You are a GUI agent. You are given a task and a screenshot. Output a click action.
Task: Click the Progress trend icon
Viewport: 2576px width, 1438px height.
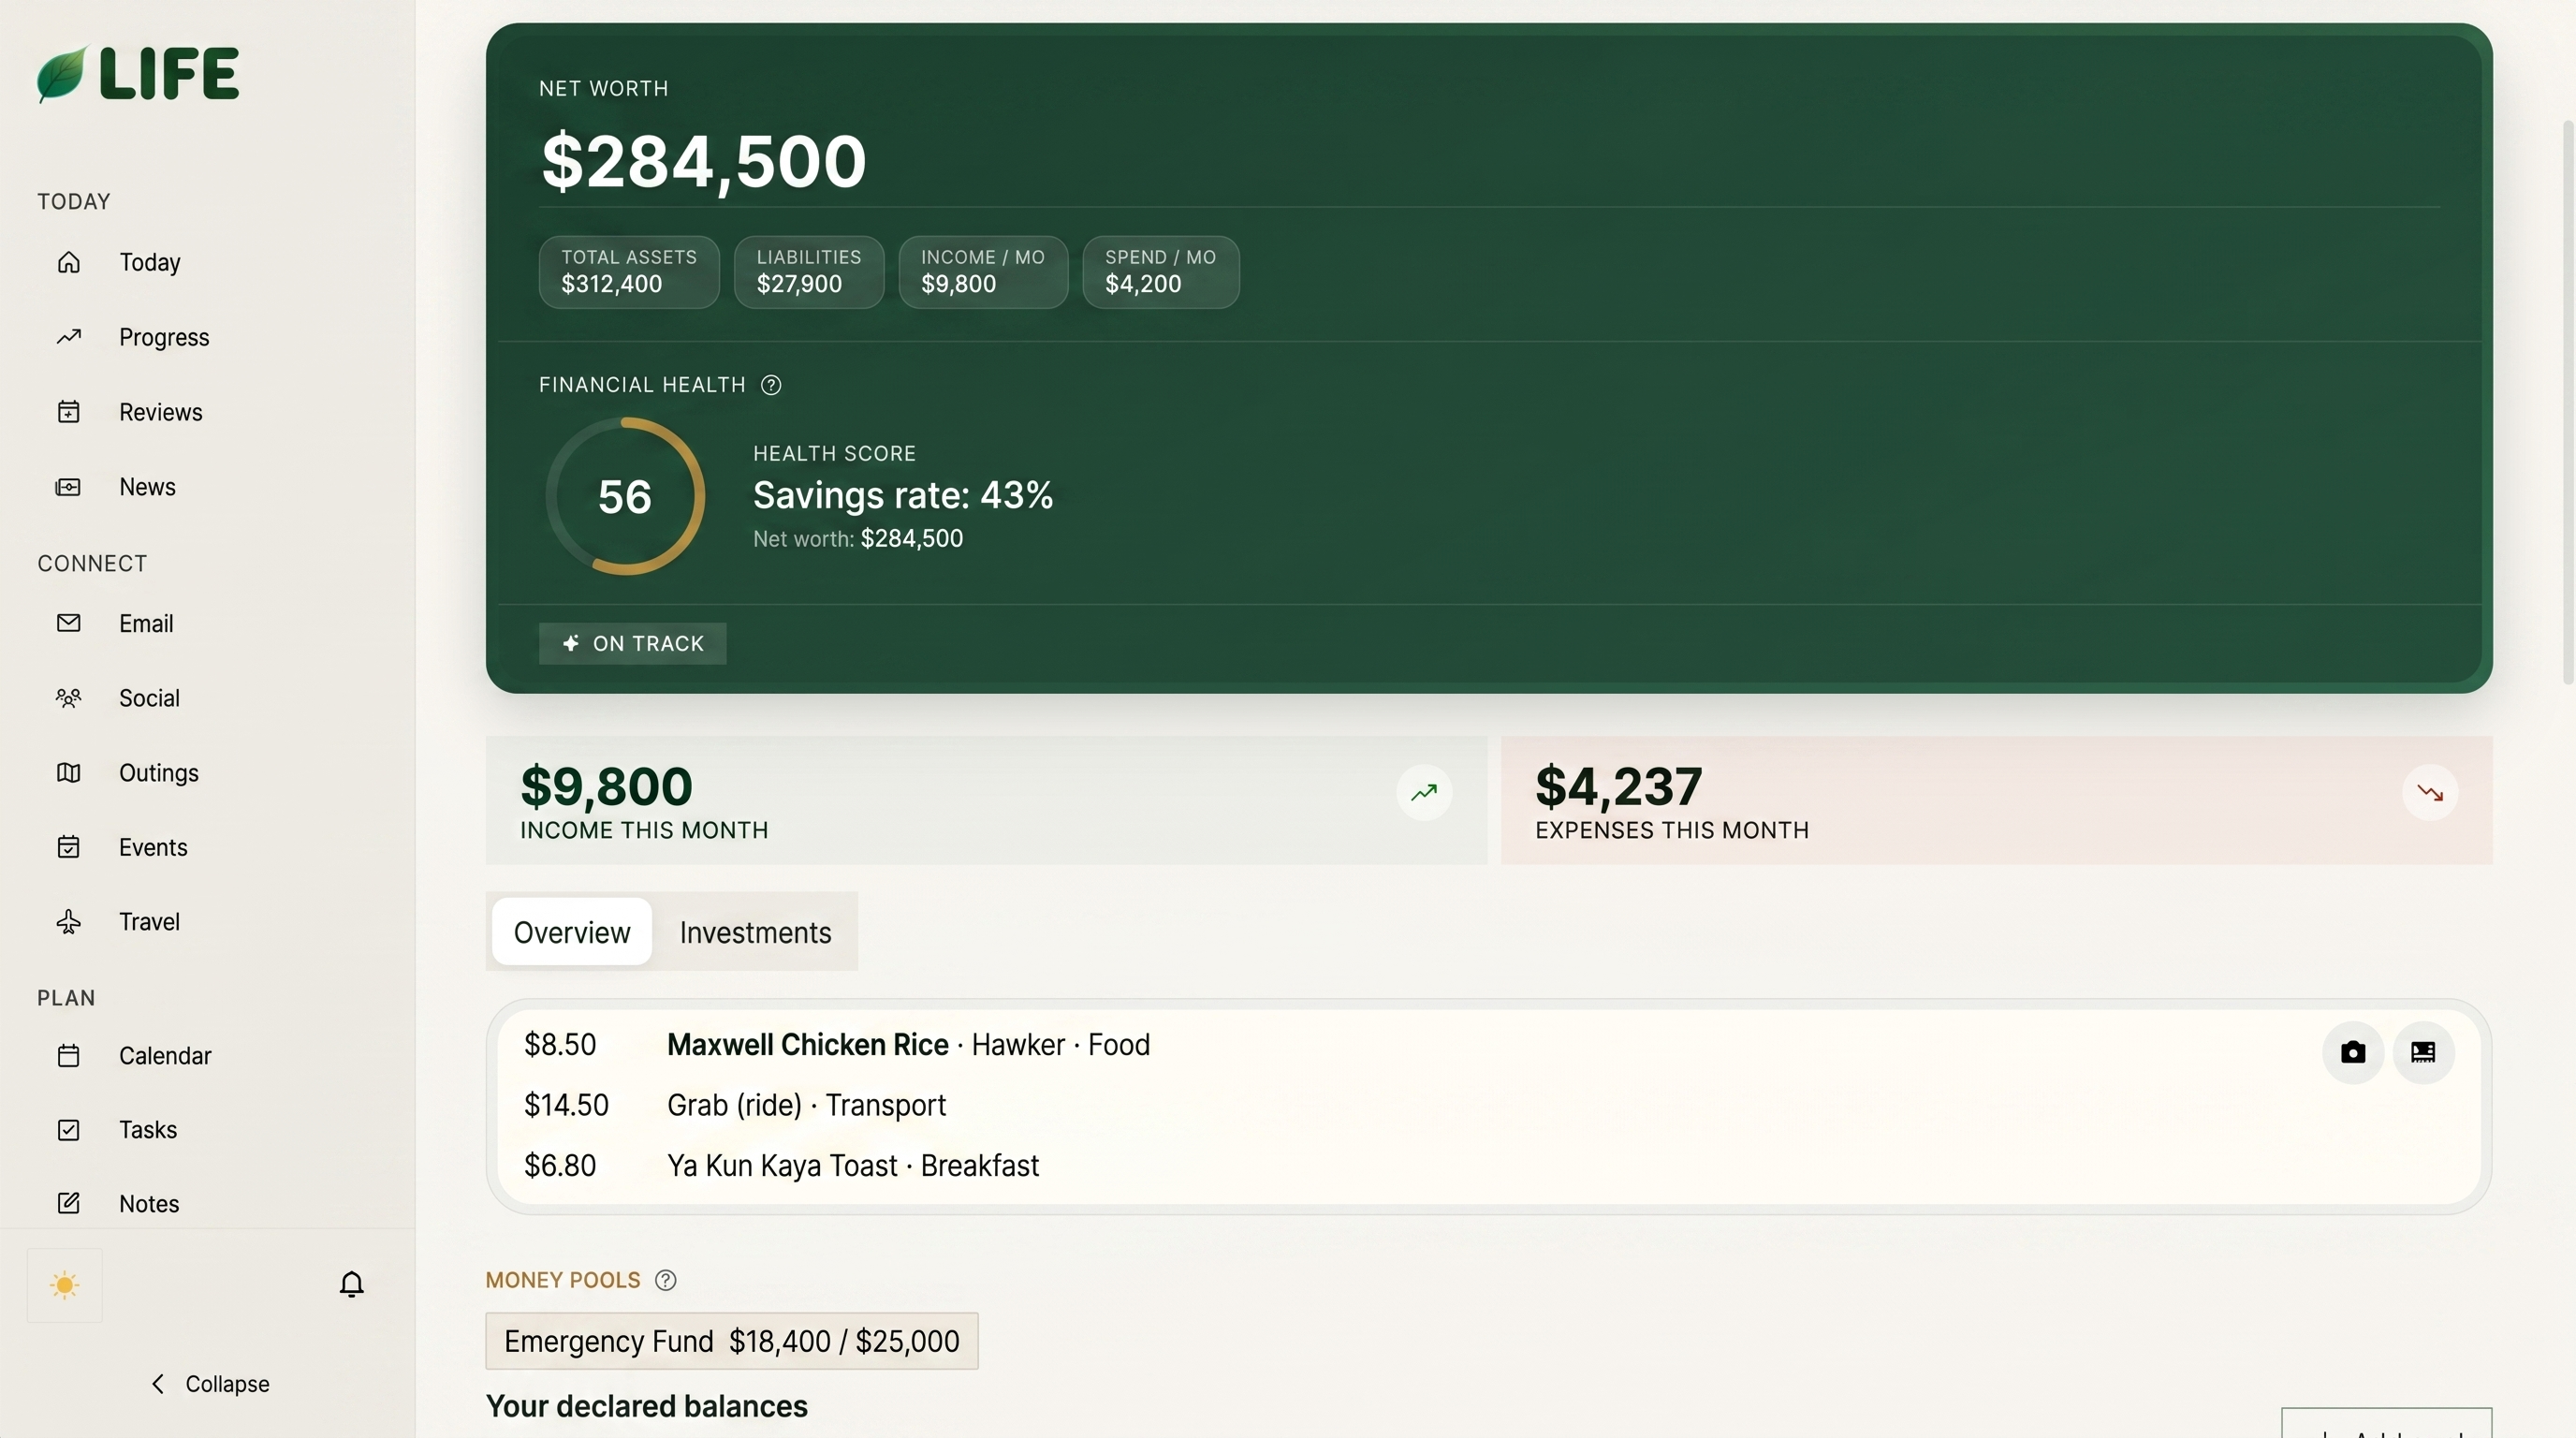click(68, 337)
